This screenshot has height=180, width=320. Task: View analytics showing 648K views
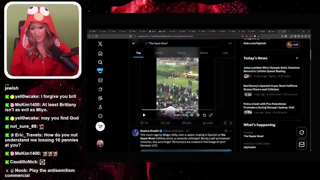pyautogui.click(x=208, y=123)
